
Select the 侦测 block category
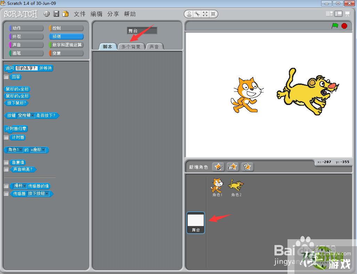(x=66, y=37)
